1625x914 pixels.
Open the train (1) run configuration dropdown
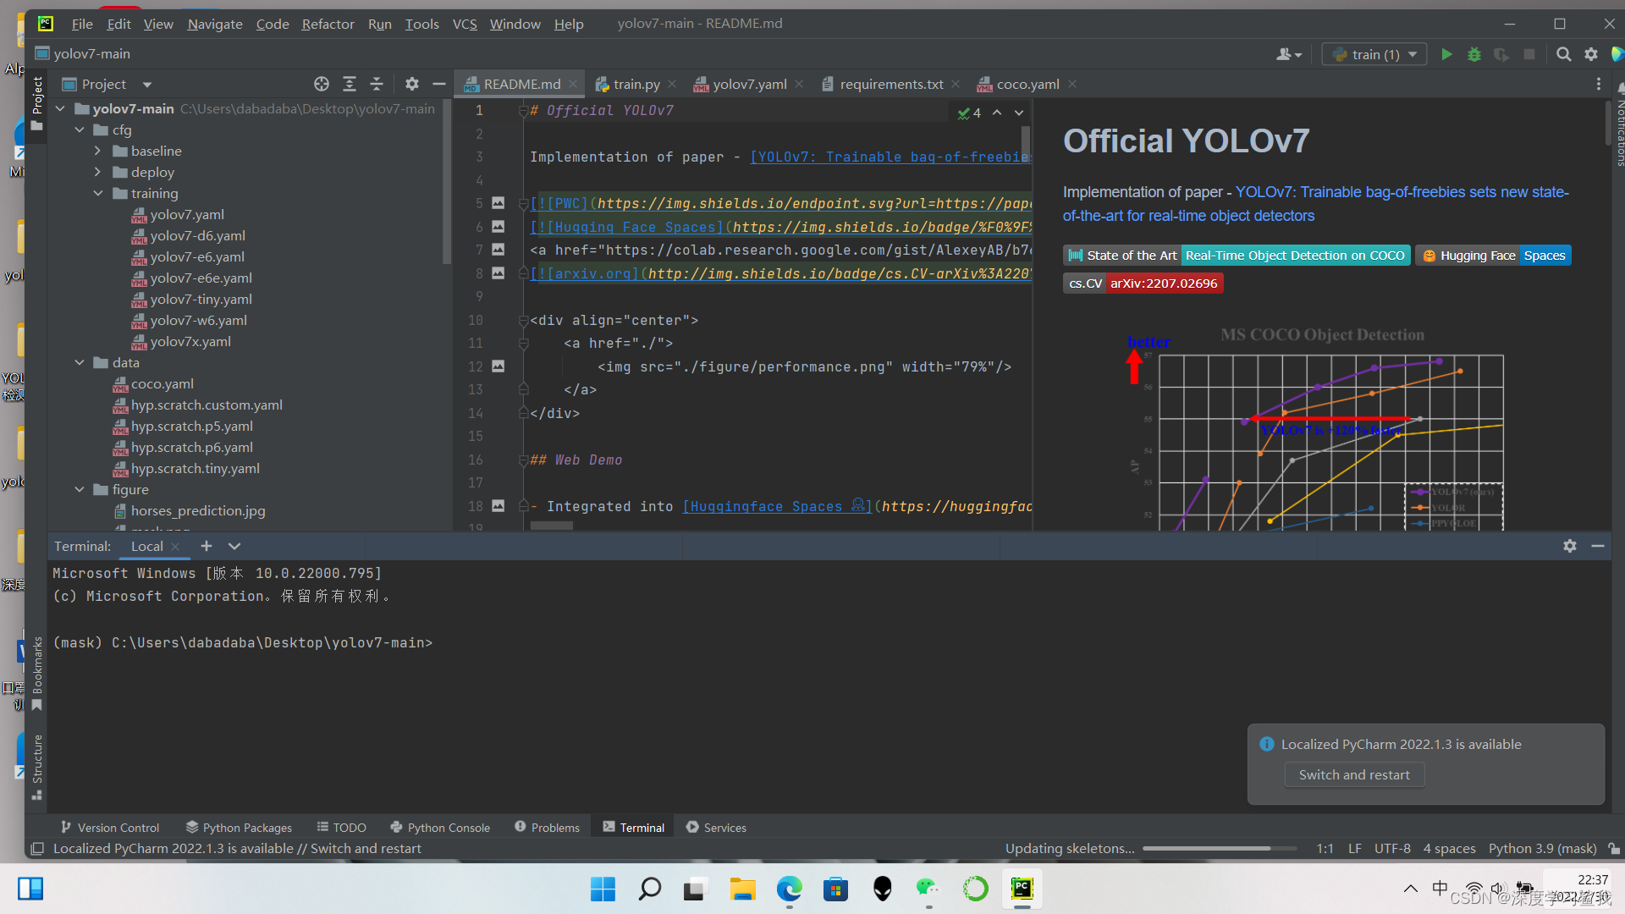1375,54
